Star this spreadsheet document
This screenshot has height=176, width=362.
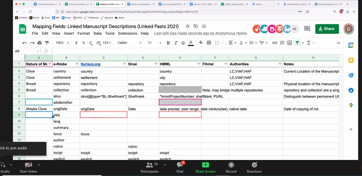coord(187,26)
